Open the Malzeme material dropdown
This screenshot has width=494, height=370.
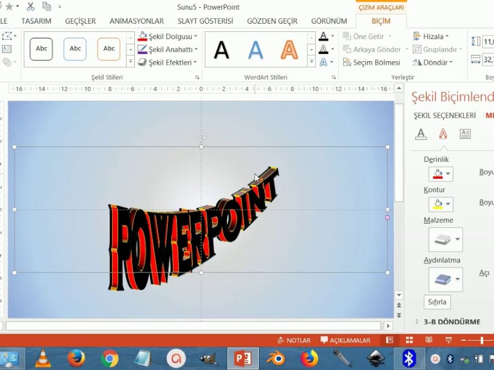point(446,239)
